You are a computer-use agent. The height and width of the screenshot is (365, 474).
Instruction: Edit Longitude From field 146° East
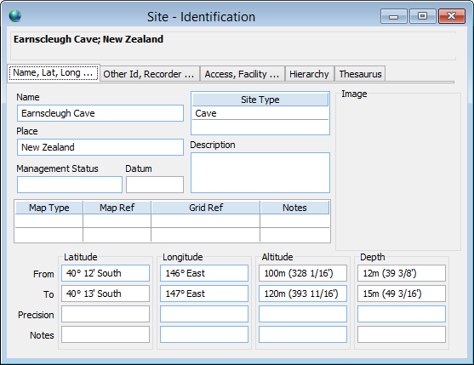pyautogui.click(x=204, y=273)
